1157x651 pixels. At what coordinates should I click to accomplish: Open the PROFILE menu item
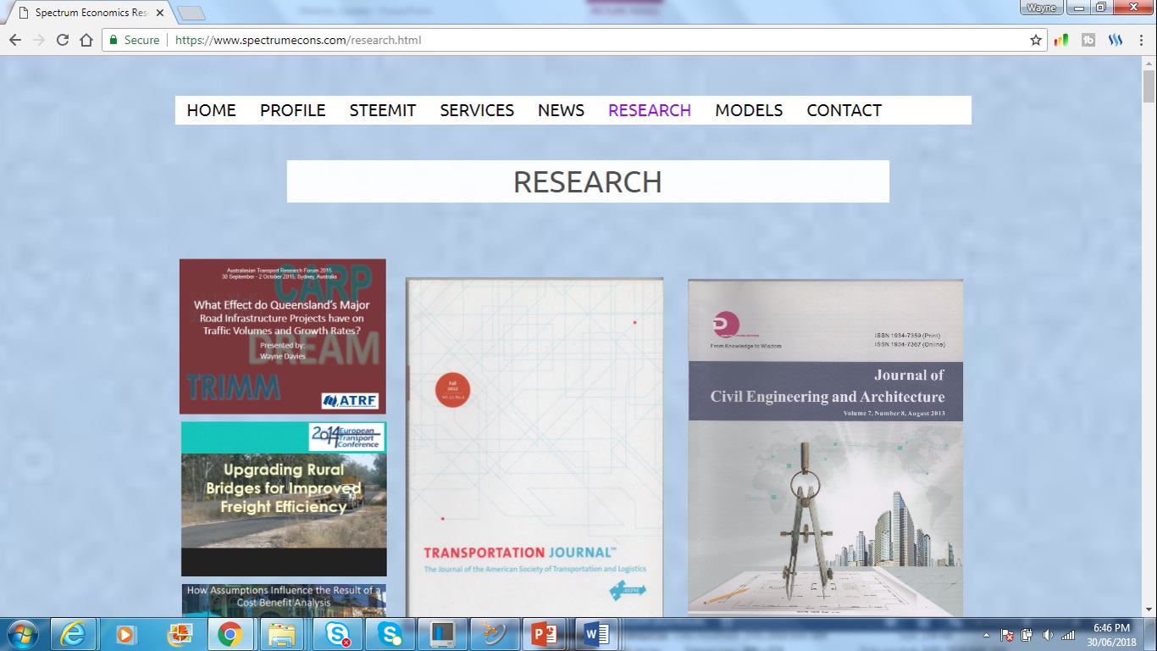293,110
